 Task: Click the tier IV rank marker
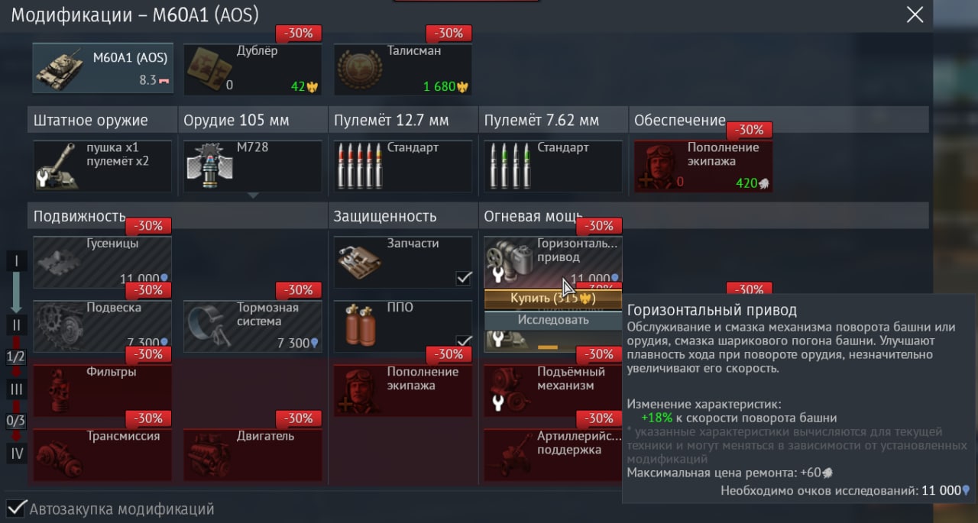(x=17, y=454)
